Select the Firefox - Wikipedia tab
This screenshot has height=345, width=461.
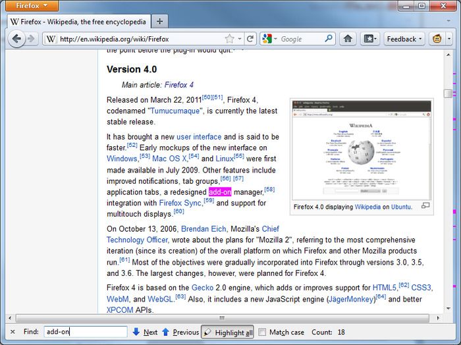(79, 22)
